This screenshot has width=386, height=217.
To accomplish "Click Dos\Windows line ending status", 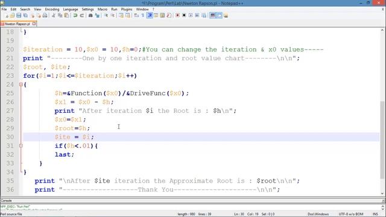I will [318, 214].
